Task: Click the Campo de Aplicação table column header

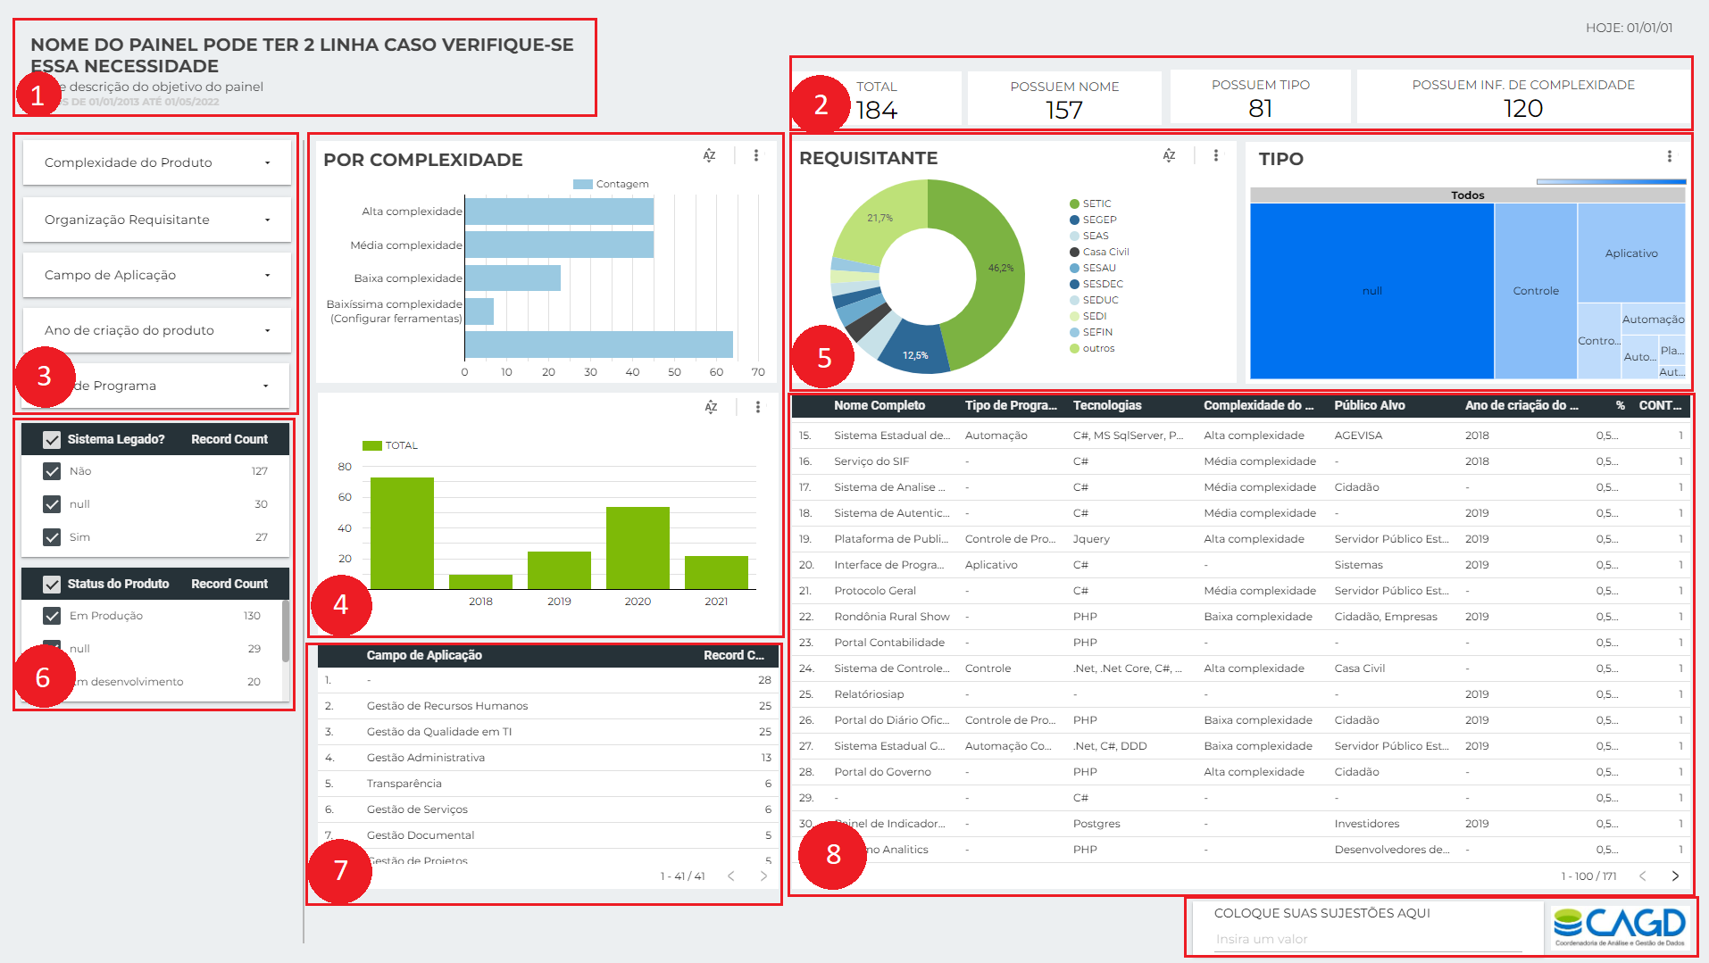Action: click(424, 655)
